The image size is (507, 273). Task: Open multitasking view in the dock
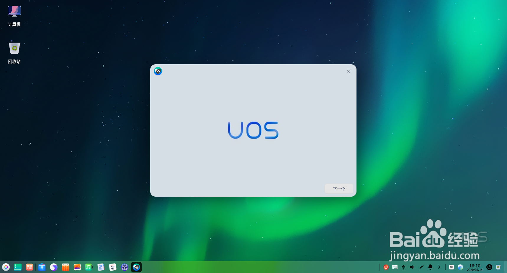click(30, 267)
